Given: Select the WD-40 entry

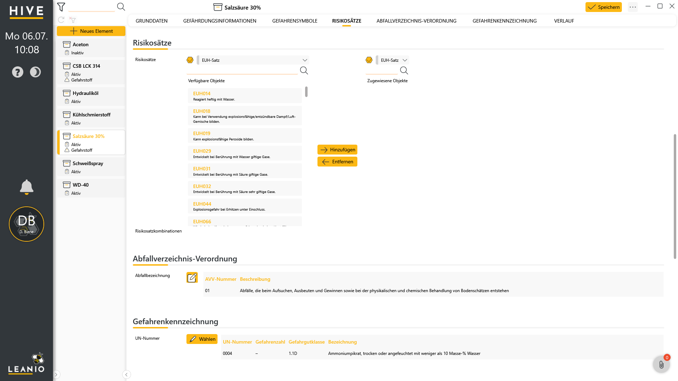Looking at the screenshot, I should 91,188.
